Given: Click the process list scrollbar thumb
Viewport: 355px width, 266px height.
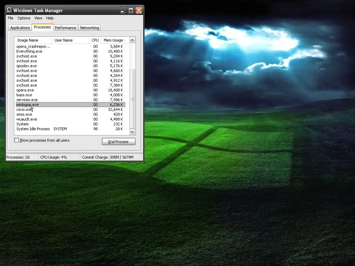Looking at the screenshot, I should [132, 99].
